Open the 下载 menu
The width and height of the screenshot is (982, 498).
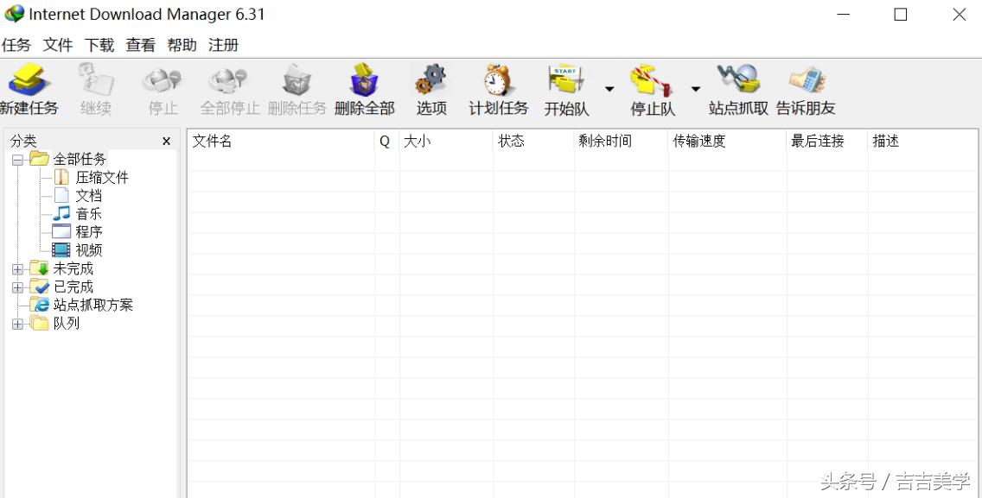pyautogui.click(x=99, y=45)
